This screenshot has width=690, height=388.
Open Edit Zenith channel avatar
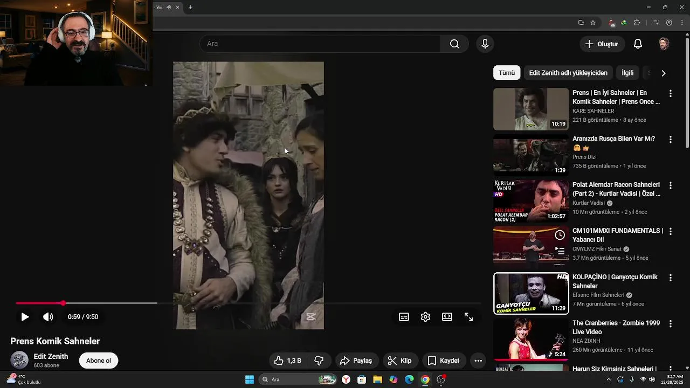[19, 360]
